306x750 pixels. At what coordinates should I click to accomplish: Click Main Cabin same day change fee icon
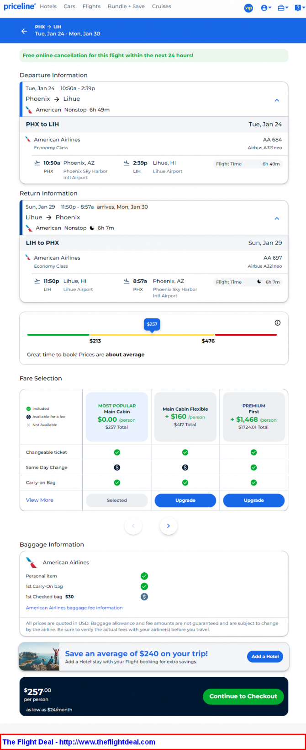click(x=117, y=467)
